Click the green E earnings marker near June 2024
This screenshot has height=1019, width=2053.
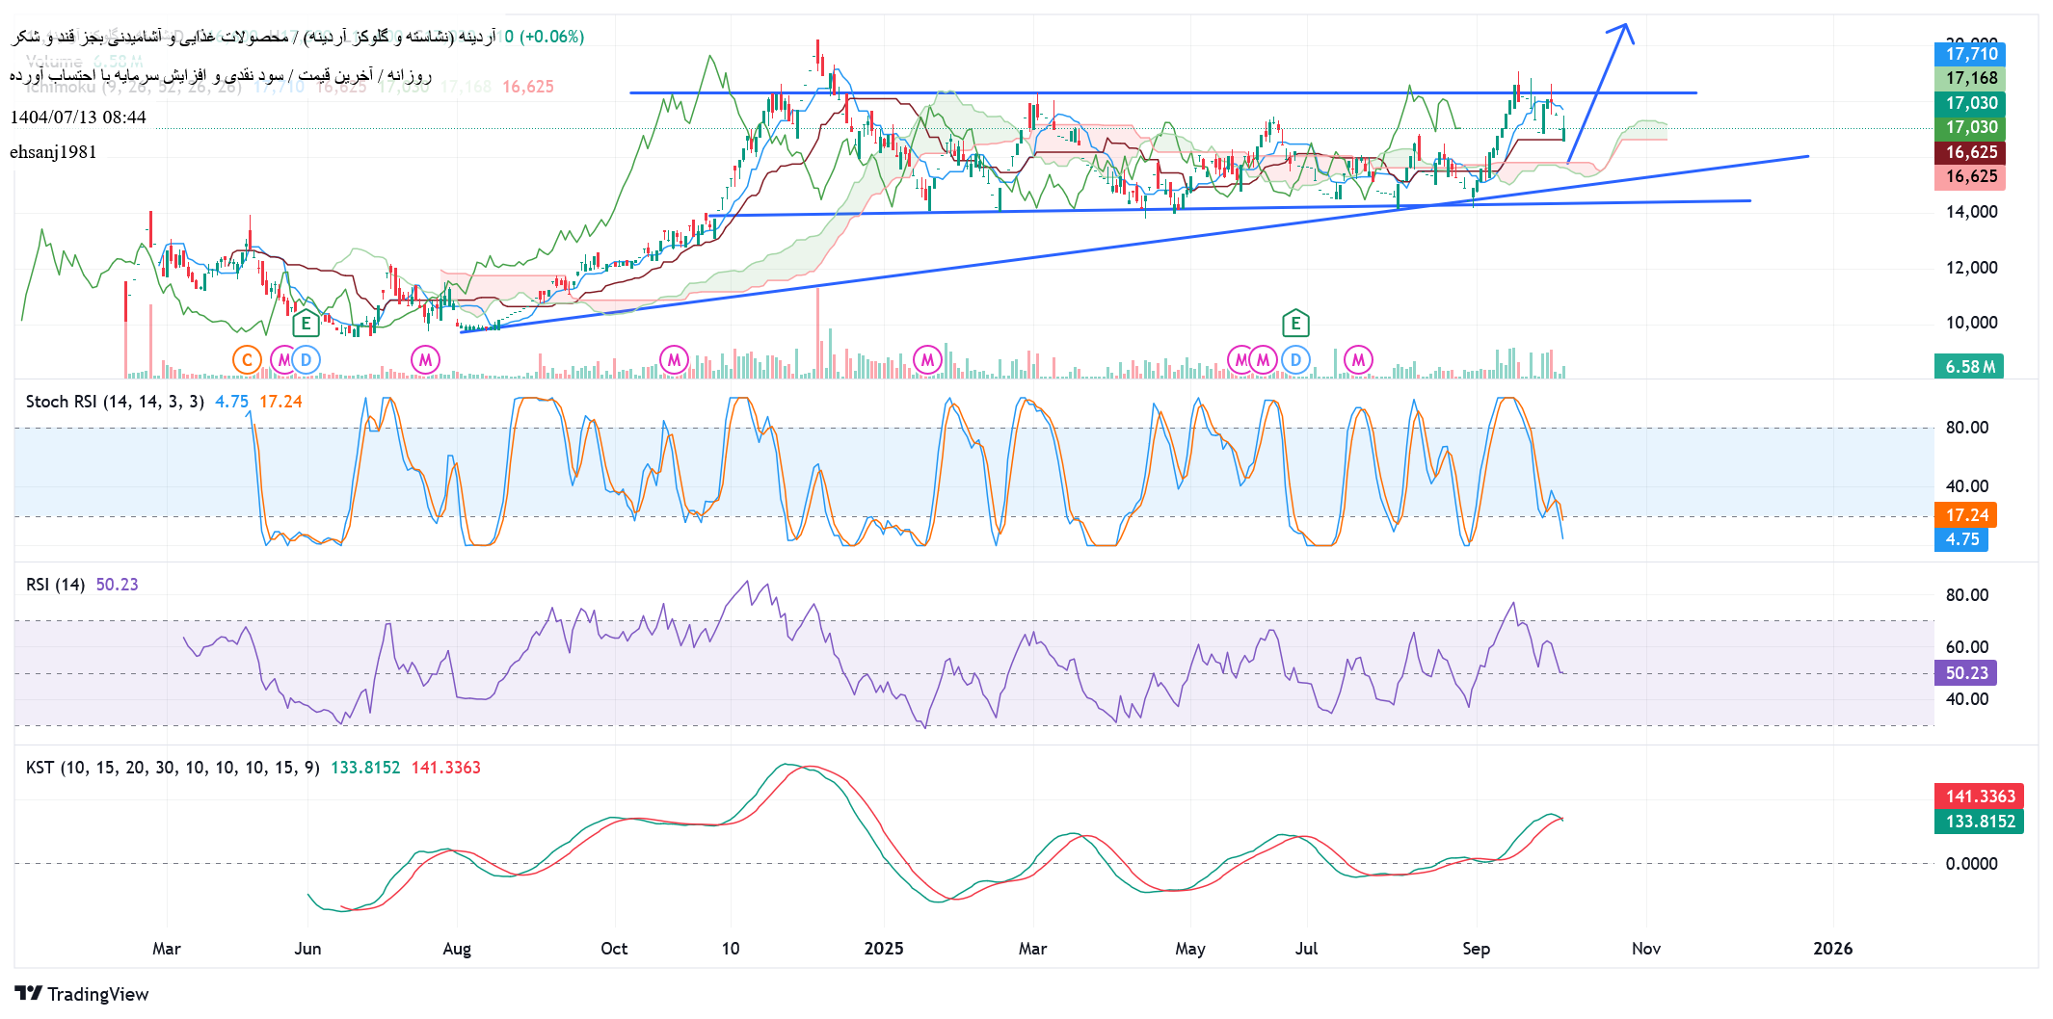pyautogui.click(x=306, y=324)
